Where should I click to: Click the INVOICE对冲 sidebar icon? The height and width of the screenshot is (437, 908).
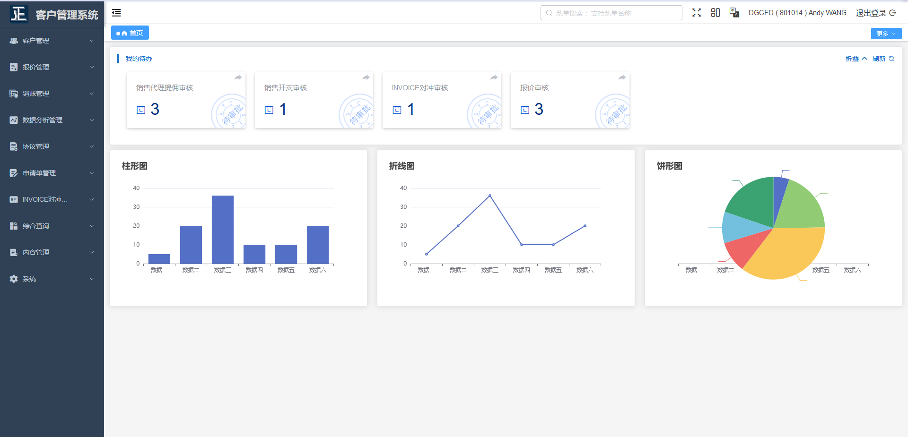(x=14, y=199)
